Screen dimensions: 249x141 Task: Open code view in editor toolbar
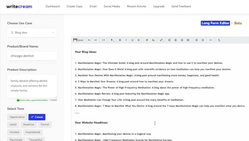coord(103,40)
